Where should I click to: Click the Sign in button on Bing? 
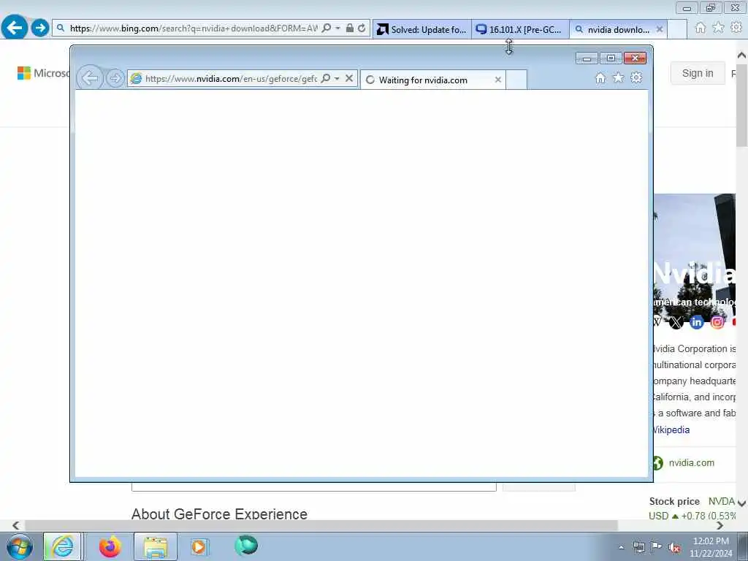(x=698, y=73)
